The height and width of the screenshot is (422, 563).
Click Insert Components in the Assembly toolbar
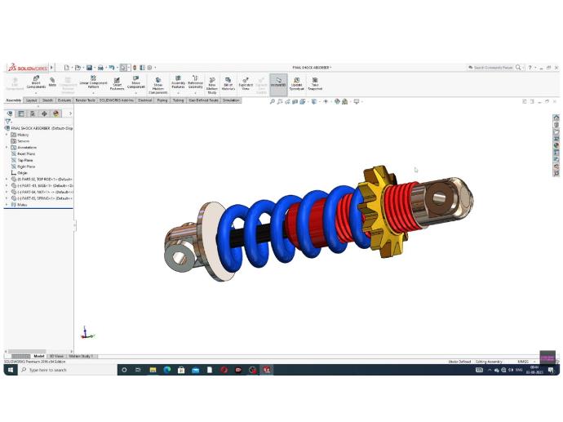point(36,82)
